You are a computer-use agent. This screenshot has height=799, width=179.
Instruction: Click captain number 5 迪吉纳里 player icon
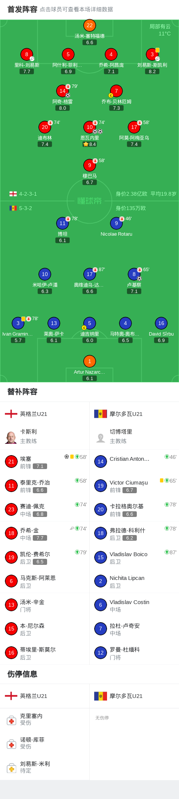(x=89, y=323)
